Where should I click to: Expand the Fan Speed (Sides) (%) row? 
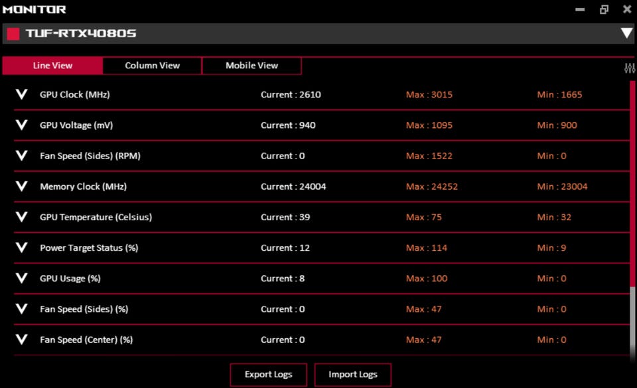[x=21, y=309]
